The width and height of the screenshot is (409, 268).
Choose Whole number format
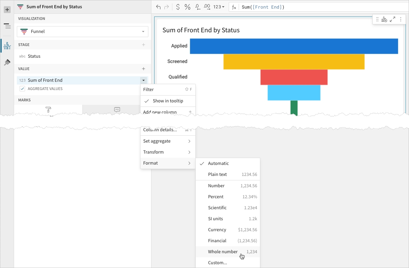pyautogui.click(x=223, y=252)
